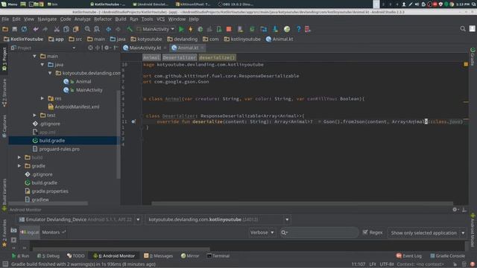Open the VCS menu
The width and height of the screenshot is (477, 268).
(x=161, y=19)
